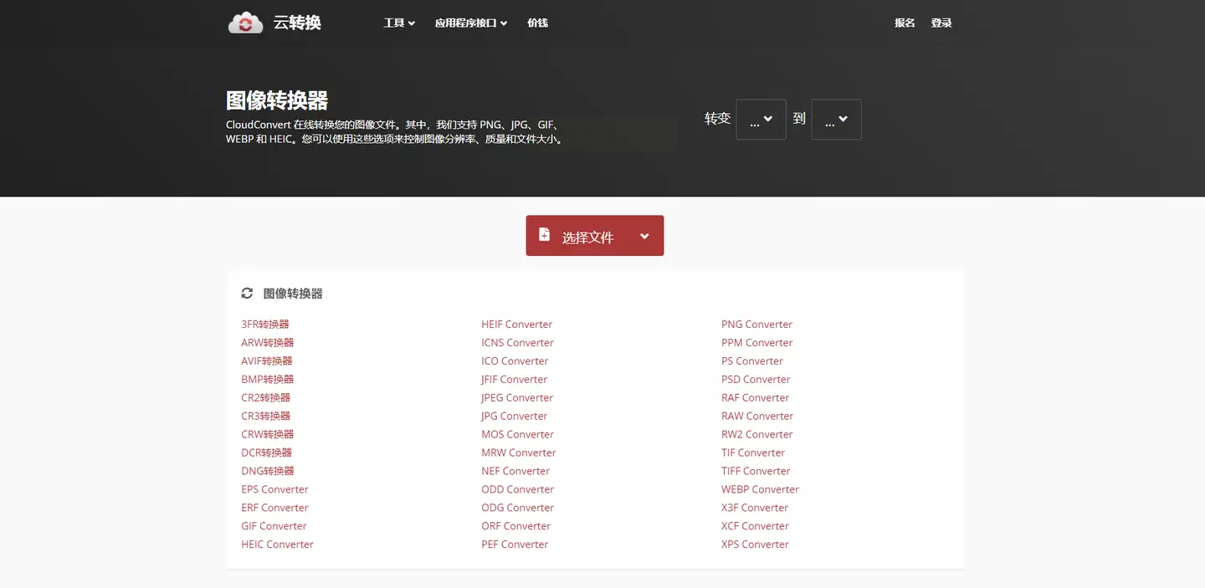
Task: Click the refresh icon beside 图像转换器 heading
Action: (x=247, y=294)
